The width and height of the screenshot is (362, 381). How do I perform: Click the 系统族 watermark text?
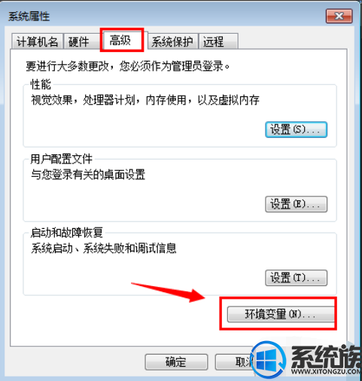(326, 358)
